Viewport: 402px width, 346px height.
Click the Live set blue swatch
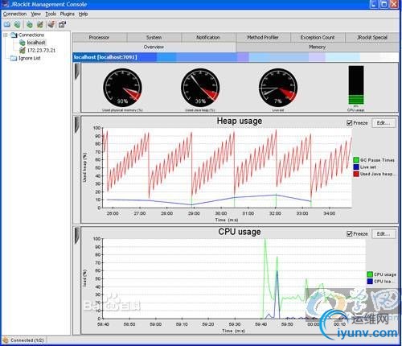[356, 167]
